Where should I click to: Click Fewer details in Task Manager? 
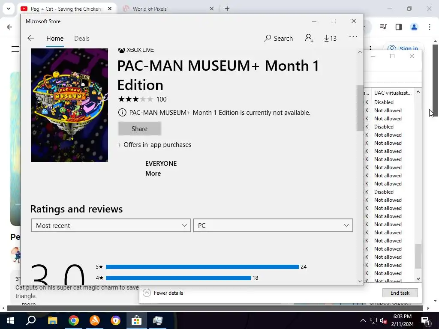(x=163, y=293)
